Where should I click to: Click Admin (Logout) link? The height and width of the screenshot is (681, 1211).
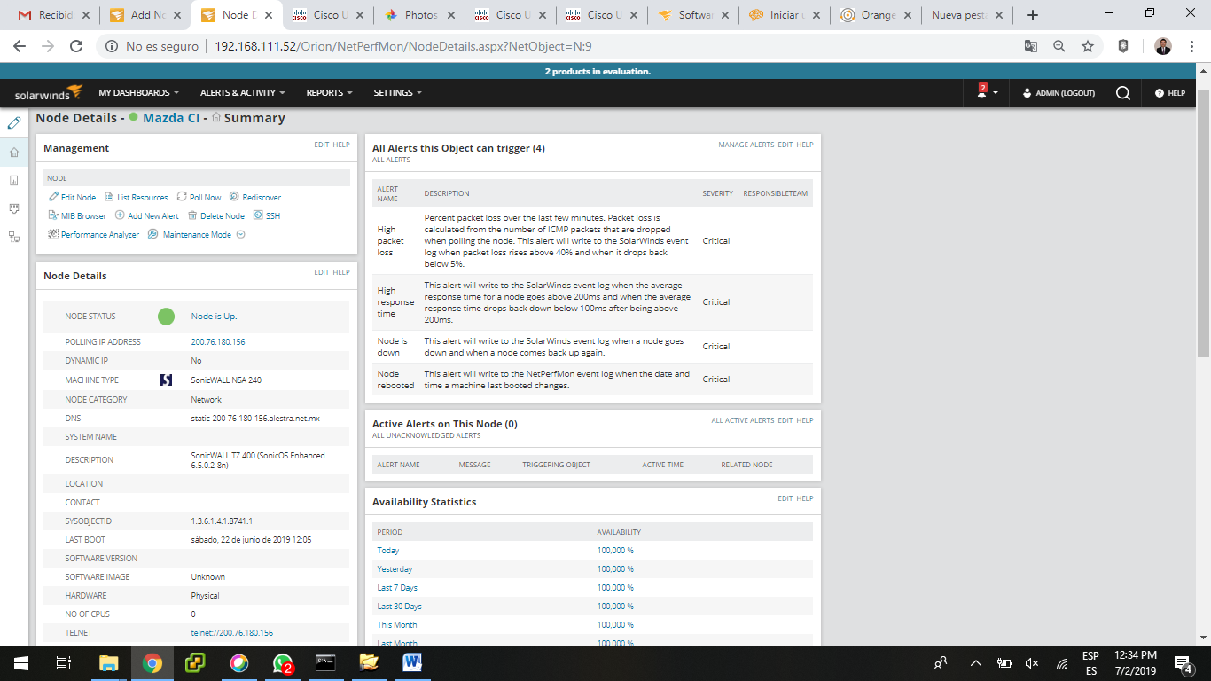click(1059, 93)
